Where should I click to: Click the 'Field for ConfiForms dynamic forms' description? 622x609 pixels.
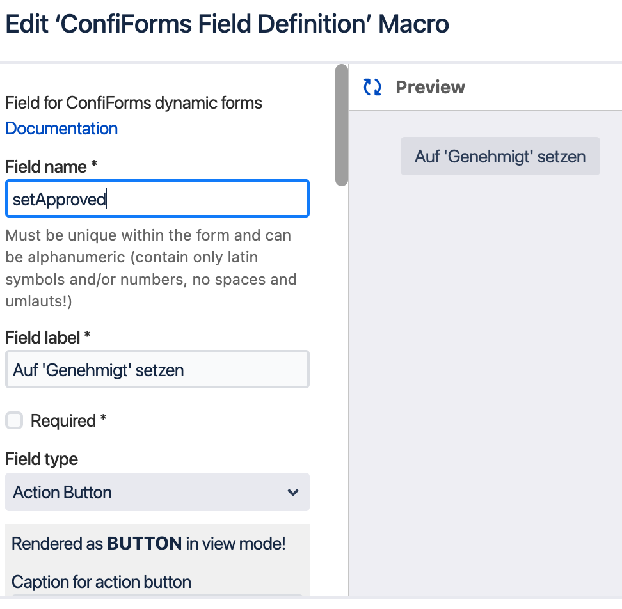(x=134, y=103)
